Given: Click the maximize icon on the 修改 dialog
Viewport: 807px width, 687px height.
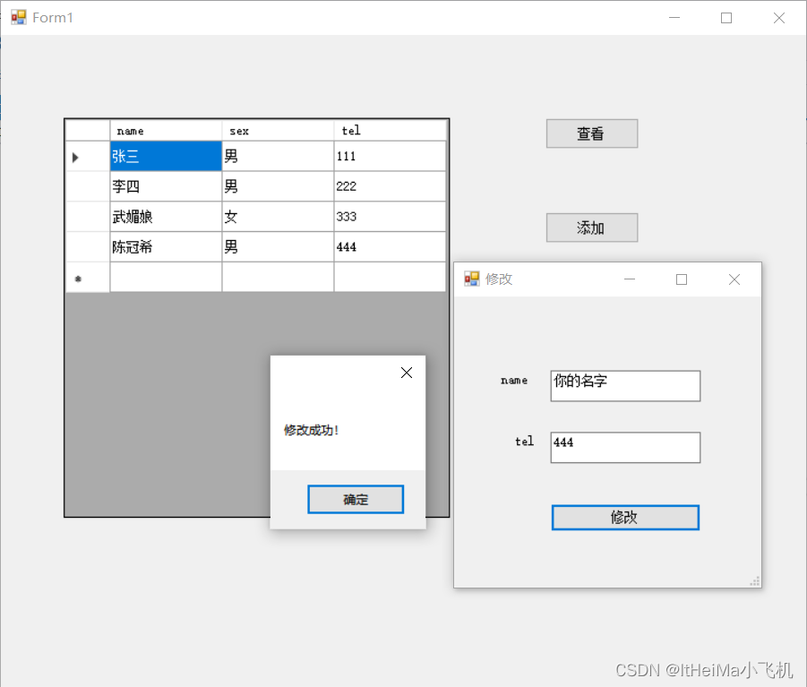Looking at the screenshot, I should 681,279.
